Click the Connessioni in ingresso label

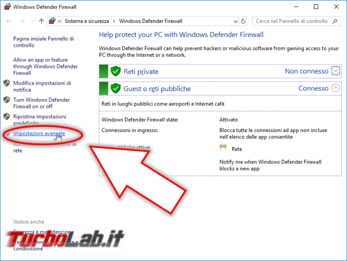[130, 130]
